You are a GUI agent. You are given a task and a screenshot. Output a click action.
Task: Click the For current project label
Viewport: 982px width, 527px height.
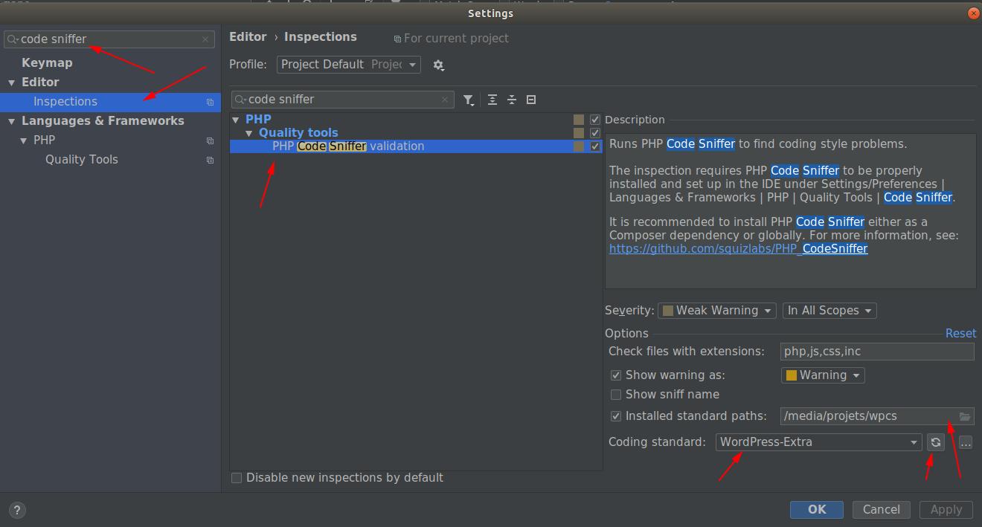456,39
